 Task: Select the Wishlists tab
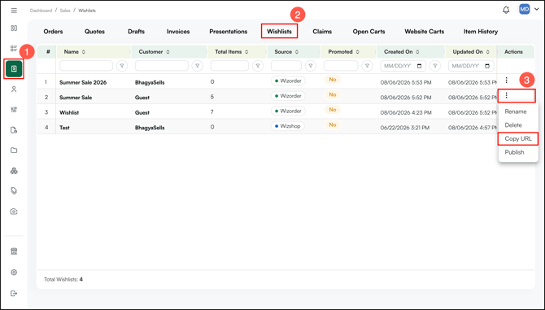(x=280, y=31)
